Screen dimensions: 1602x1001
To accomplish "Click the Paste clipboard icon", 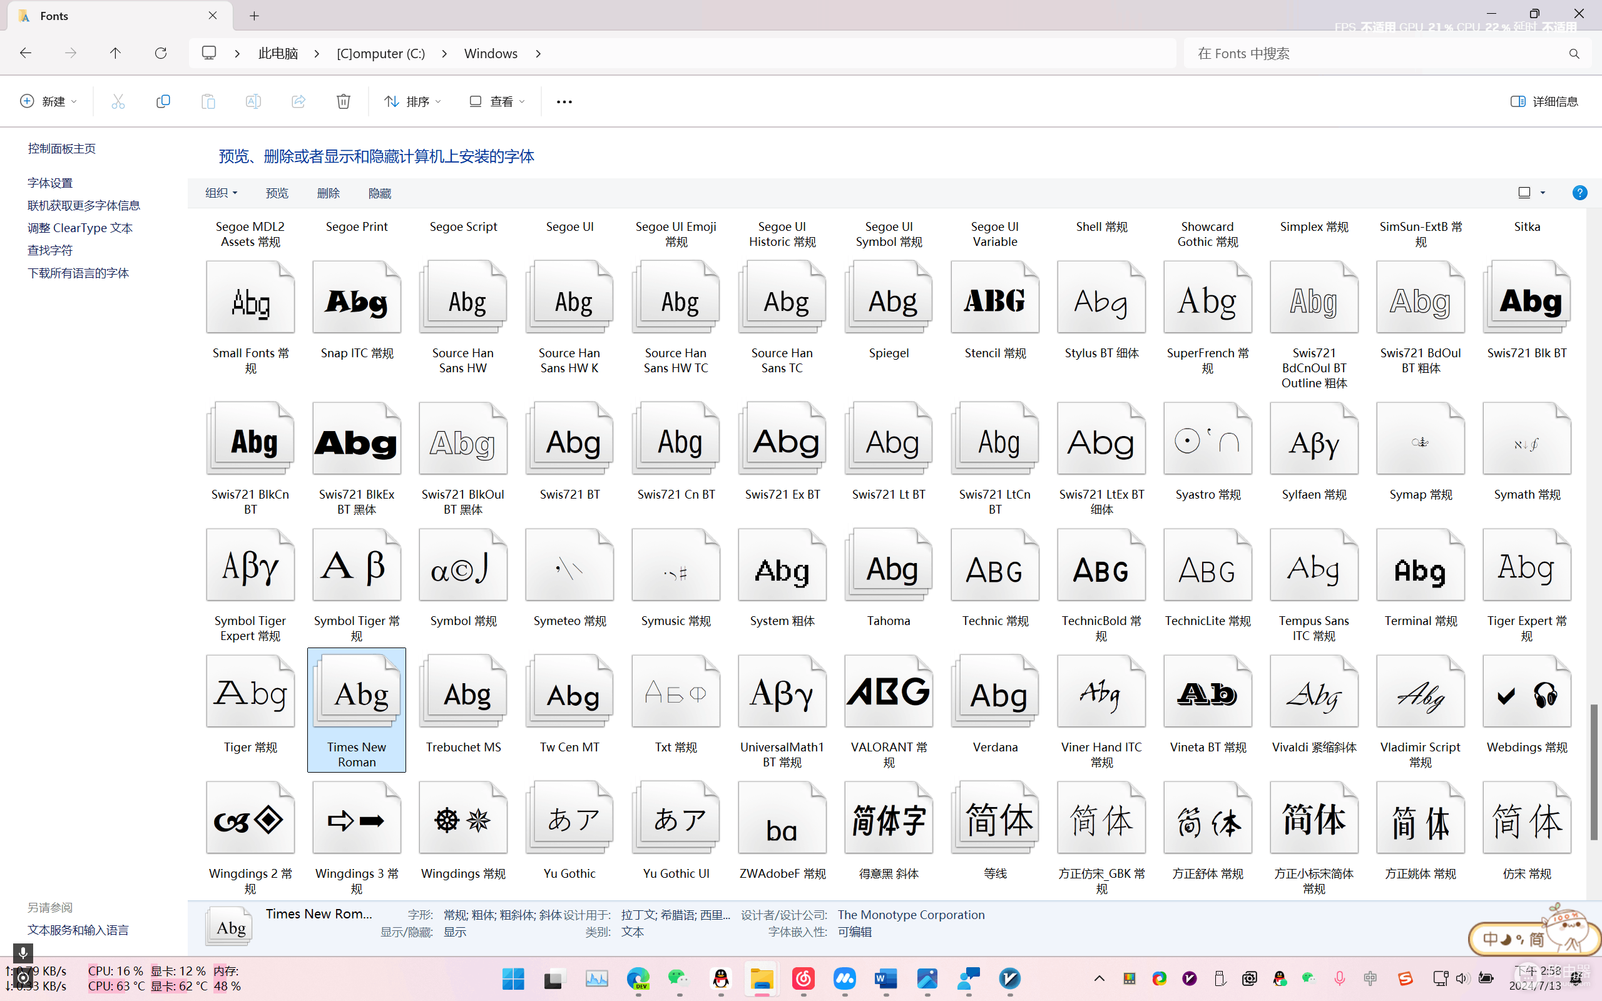I will (208, 101).
